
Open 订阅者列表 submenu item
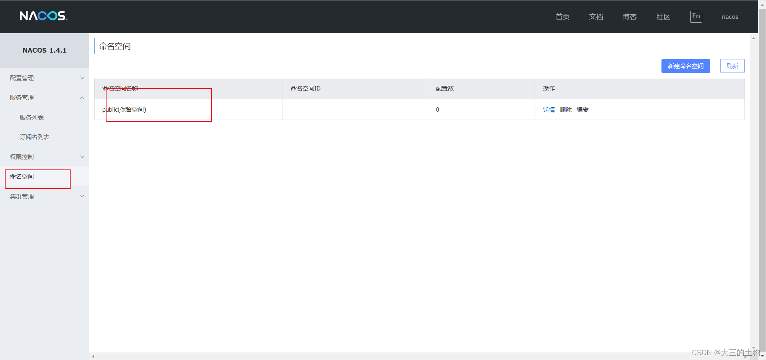pyautogui.click(x=35, y=137)
